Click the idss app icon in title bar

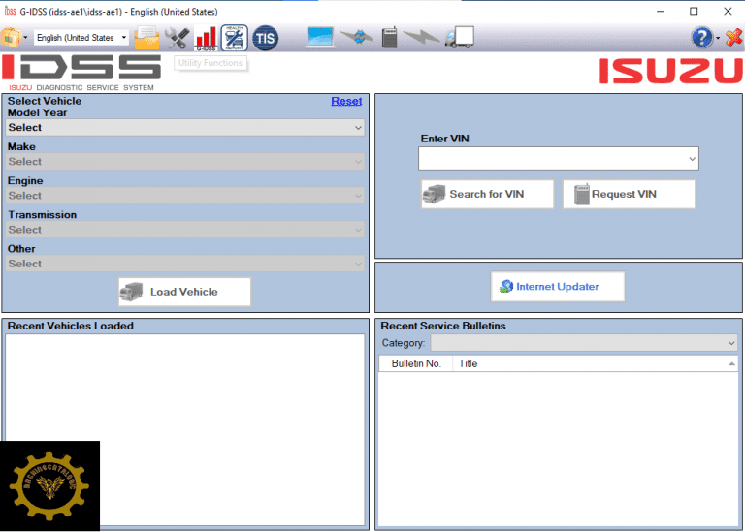pos(10,11)
